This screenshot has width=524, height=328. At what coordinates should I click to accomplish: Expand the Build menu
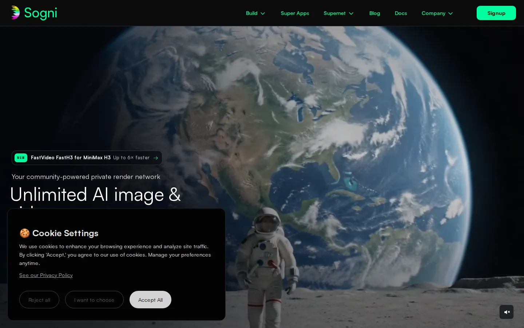[255, 13]
